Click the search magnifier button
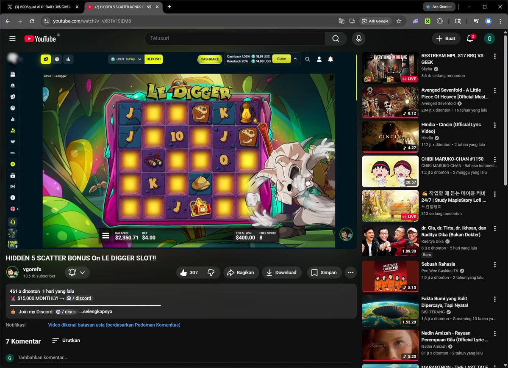 click(336, 38)
